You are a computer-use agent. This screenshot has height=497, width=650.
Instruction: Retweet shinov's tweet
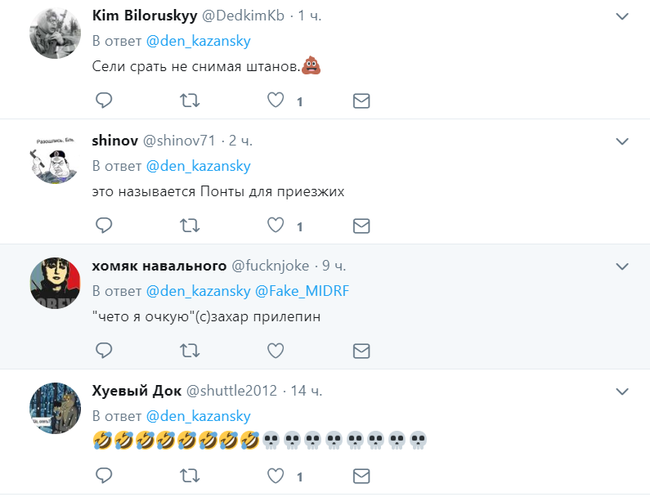click(x=189, y=225)
